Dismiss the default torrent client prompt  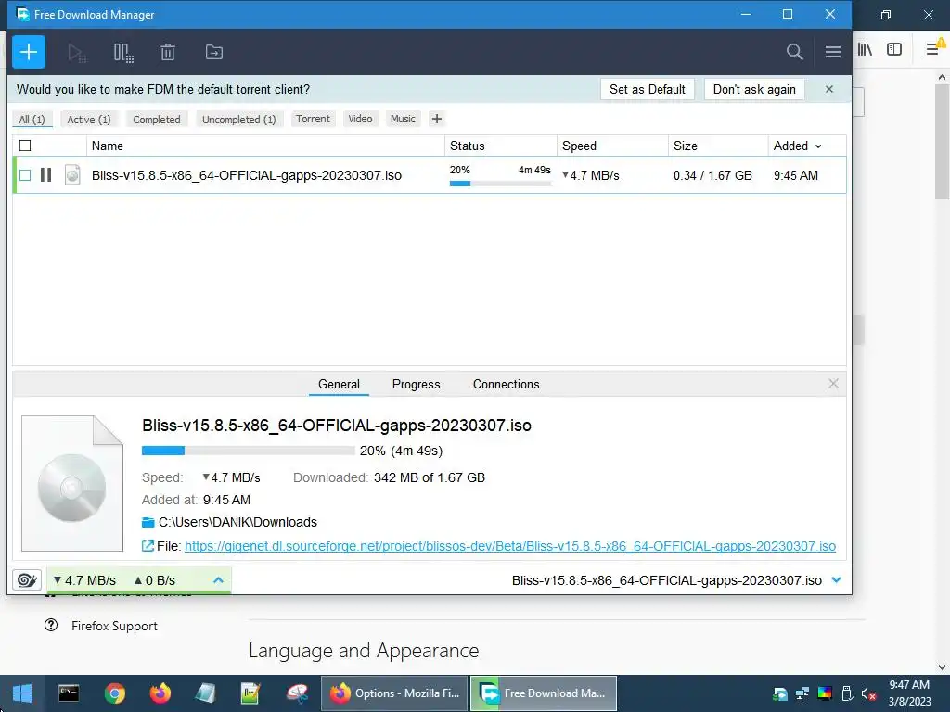coord(828,89)
